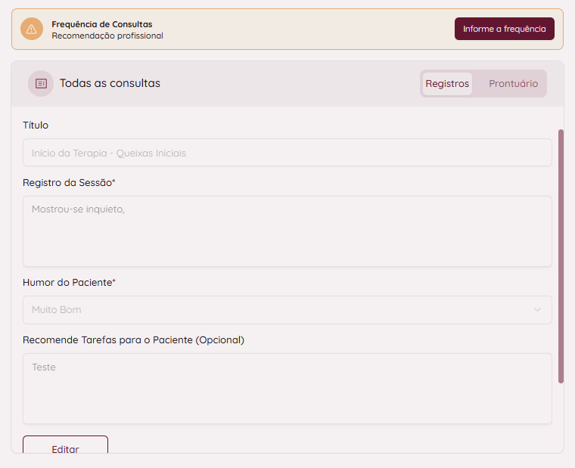Click the chevron arrow in Humor field
Viewport: 575px width, 468px height.
point(538,310)
